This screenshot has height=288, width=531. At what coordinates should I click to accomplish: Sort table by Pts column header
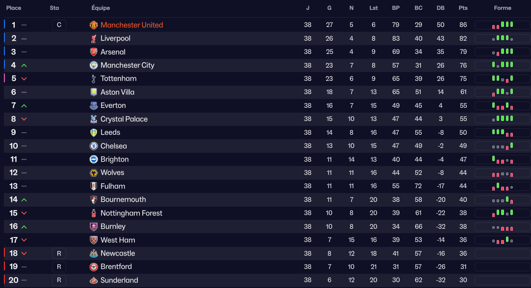(x=463, y=8)
